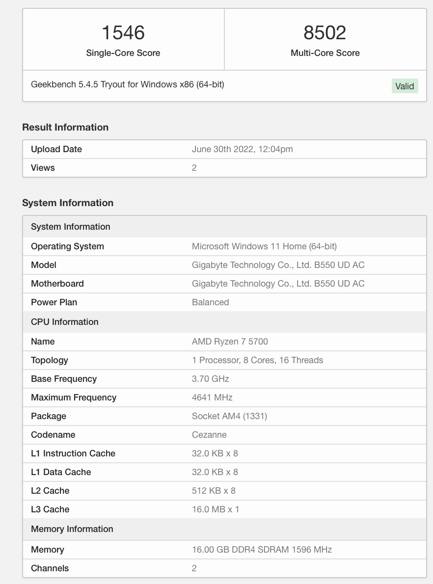Select "32.0 KB x 8" in L1 Data Cache row
The image size is (433, 584).
pos(215,472)
